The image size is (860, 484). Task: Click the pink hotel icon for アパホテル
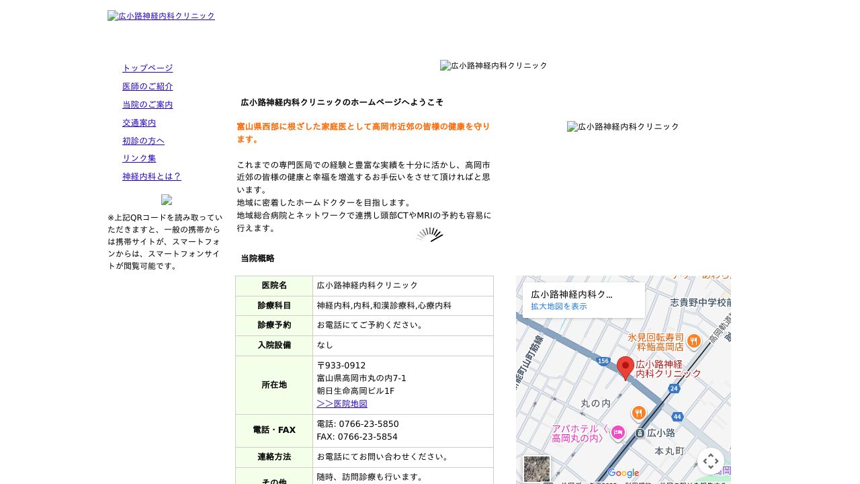tap(617, 434)
